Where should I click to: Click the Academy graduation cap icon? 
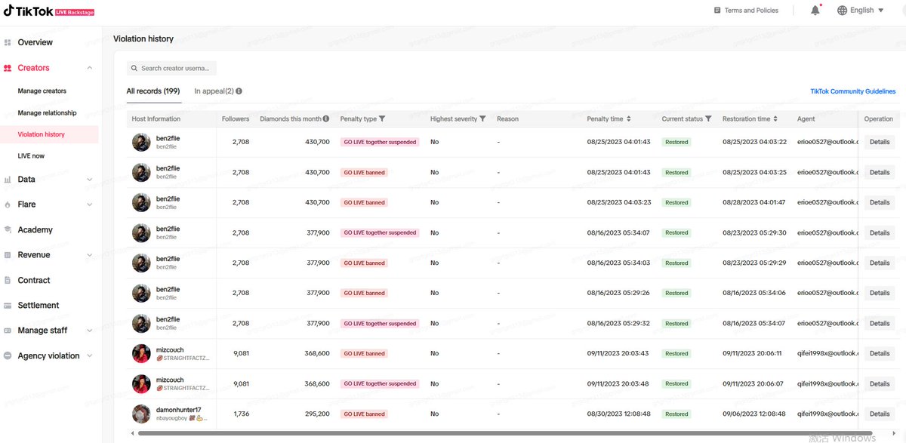click(8, 229)
